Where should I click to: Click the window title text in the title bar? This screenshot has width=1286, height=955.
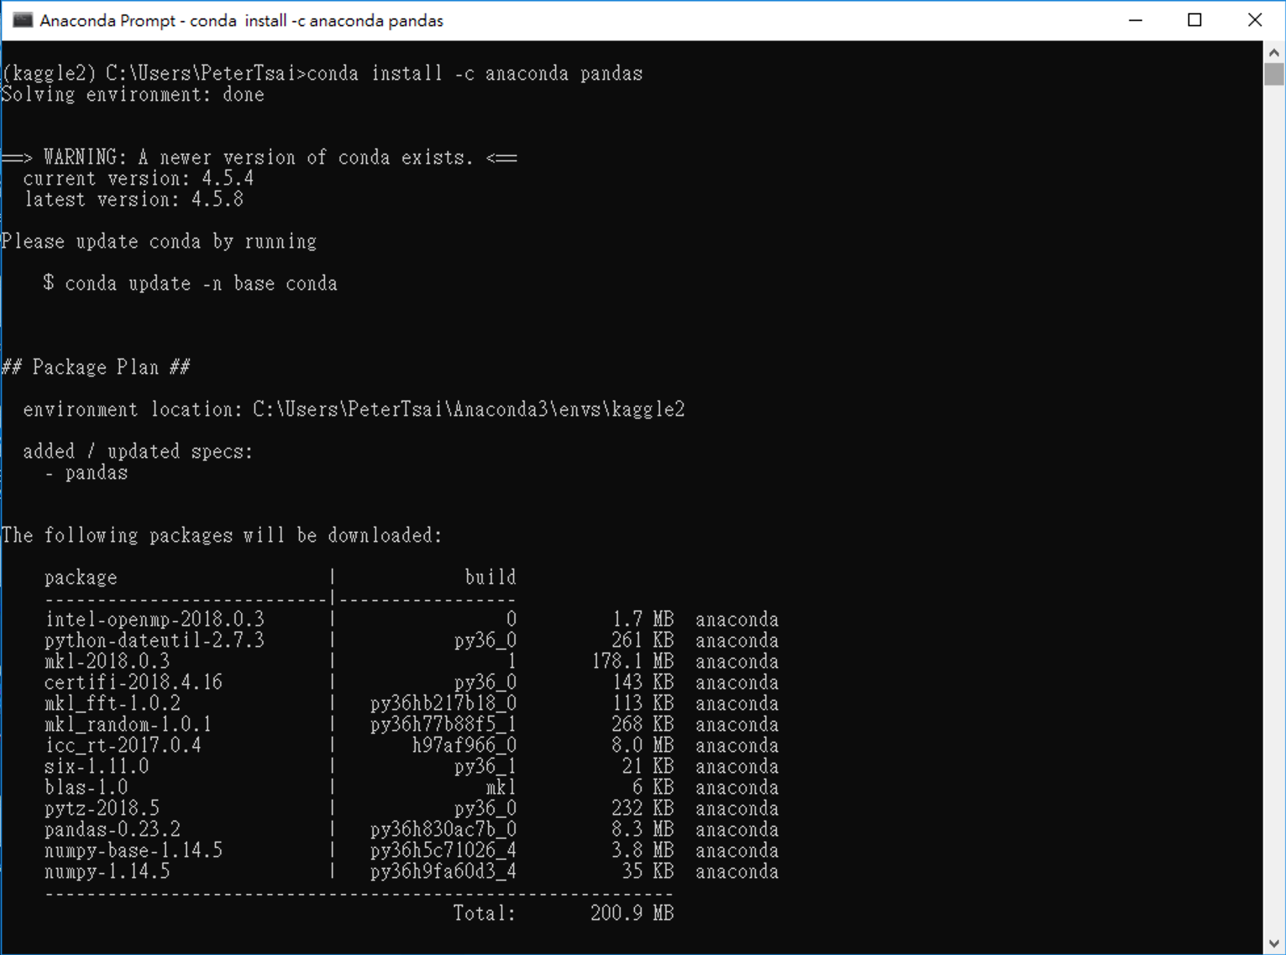coord(241,21)
